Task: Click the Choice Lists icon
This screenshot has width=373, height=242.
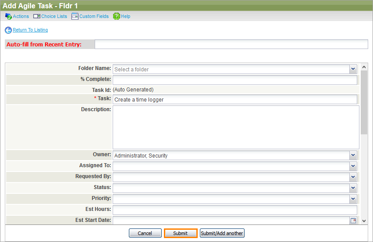Action: 37,16
